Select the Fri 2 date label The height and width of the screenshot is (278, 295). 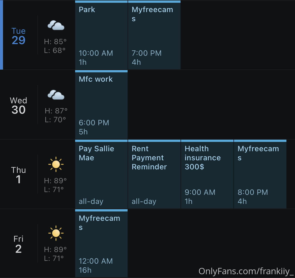coord(18,244)
